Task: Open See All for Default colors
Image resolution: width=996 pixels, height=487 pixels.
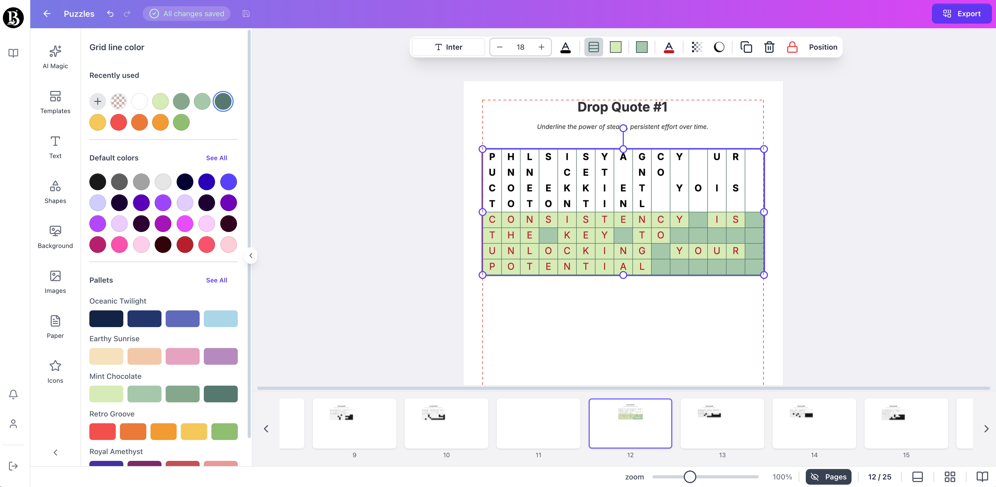Action: coord(217,158)
